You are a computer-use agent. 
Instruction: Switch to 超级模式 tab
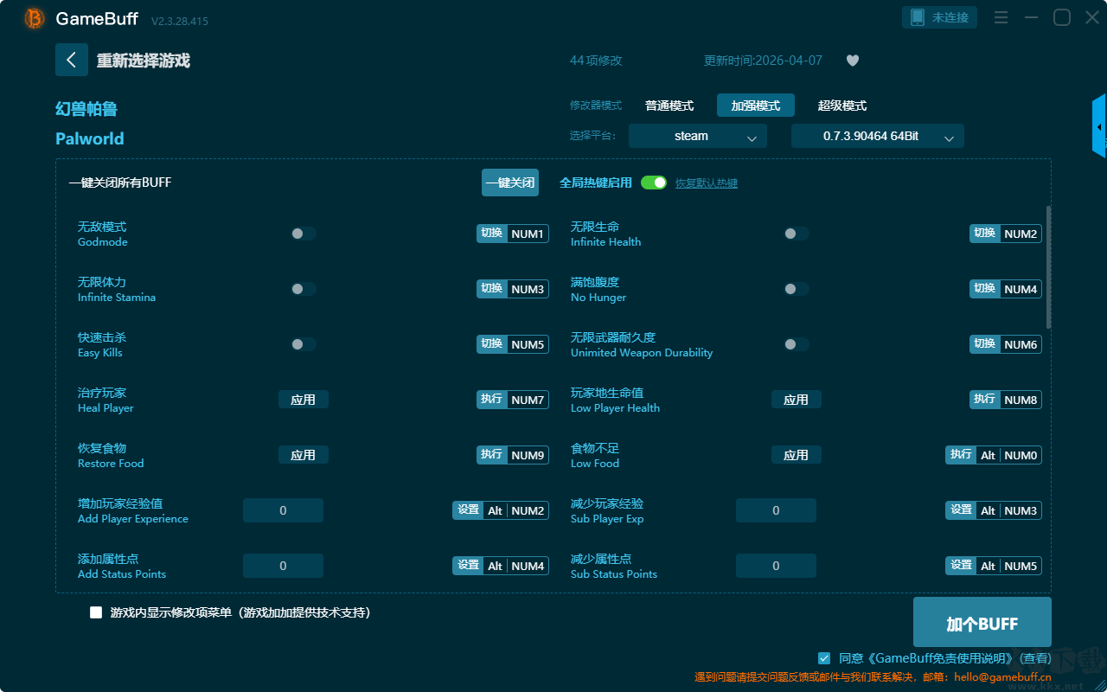click(842, 106)
